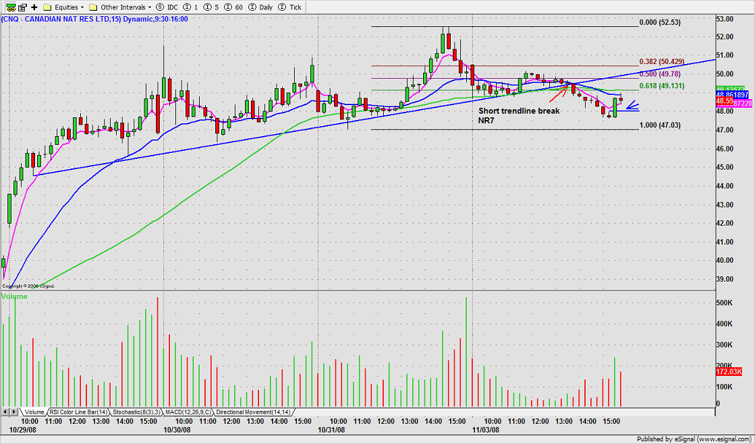This screenshot has width=755, height=444.
Task: Click the Other Intervals folder icon
Action: point(93,7)
